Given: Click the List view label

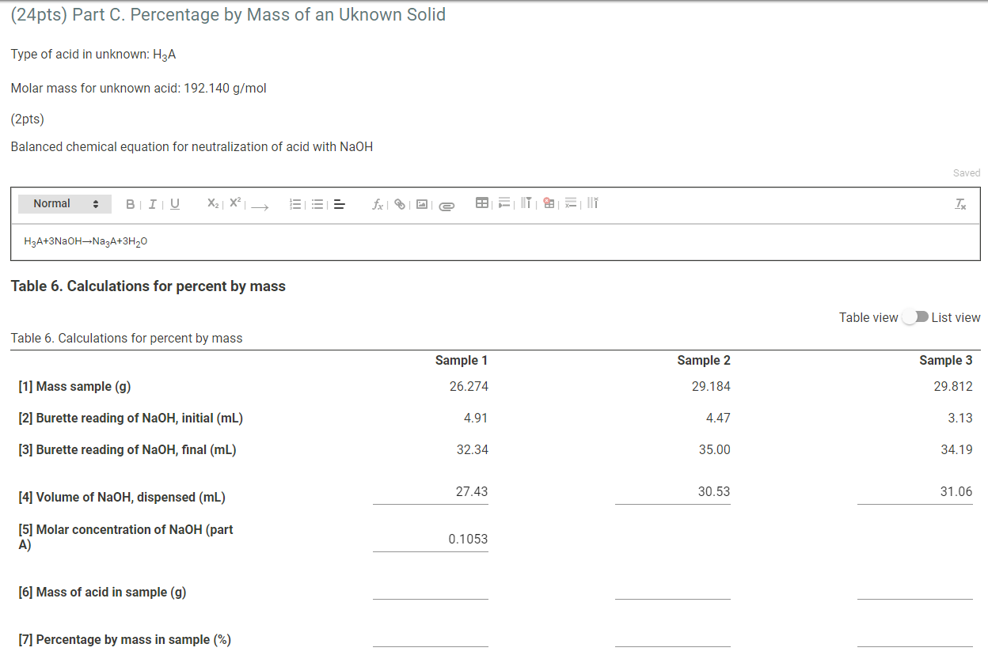Looking at the screenshot, I should click(956, 317).
